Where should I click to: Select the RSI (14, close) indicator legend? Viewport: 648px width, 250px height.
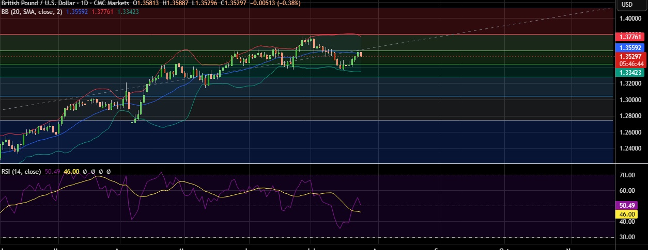tap(21, 171)
